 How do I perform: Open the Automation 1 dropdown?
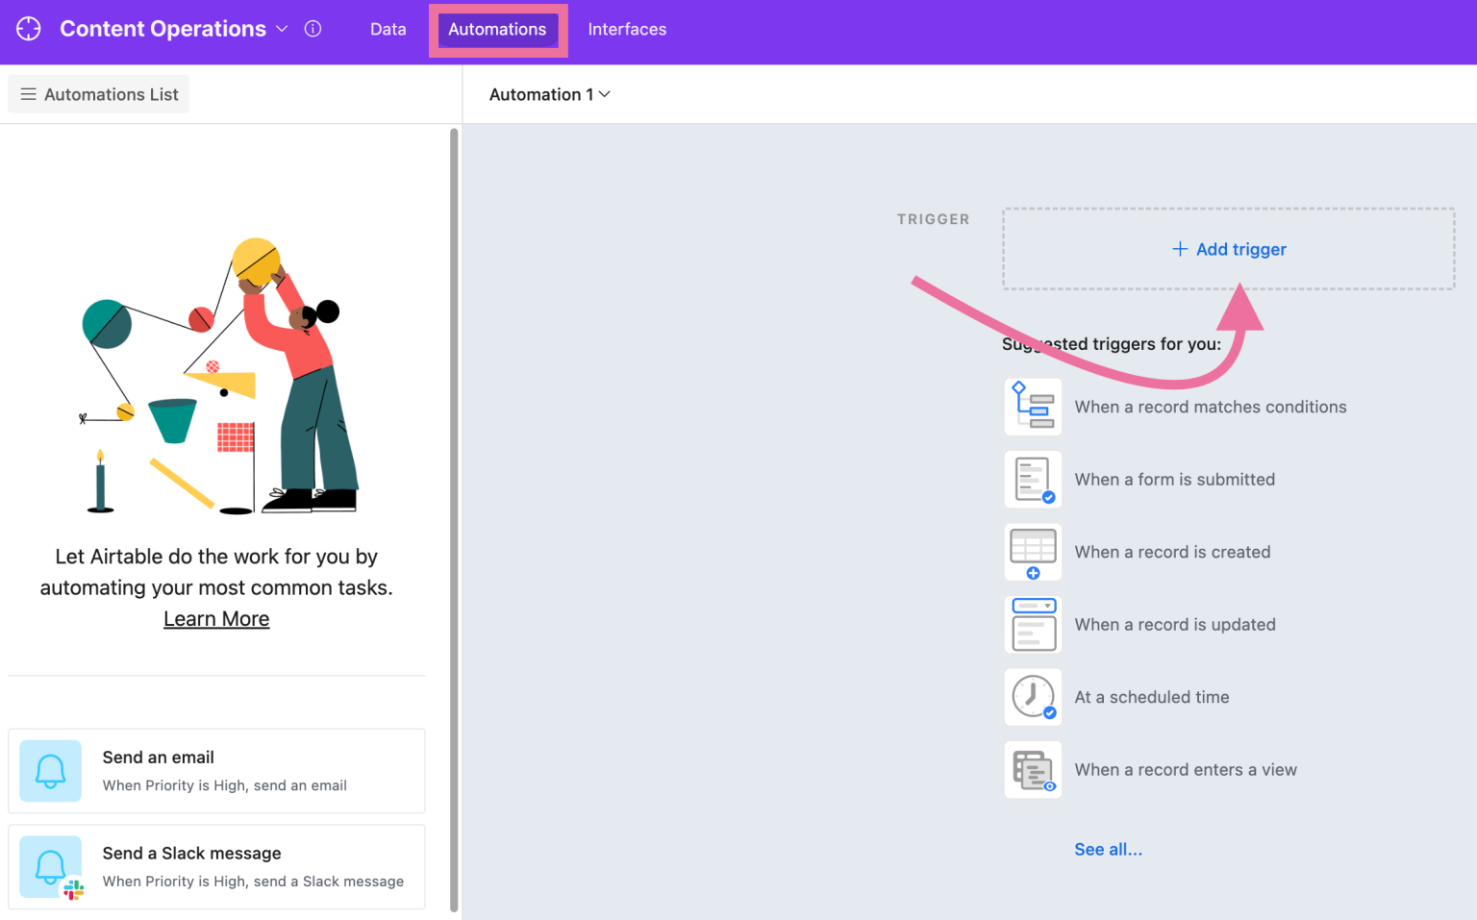point(604,94)
